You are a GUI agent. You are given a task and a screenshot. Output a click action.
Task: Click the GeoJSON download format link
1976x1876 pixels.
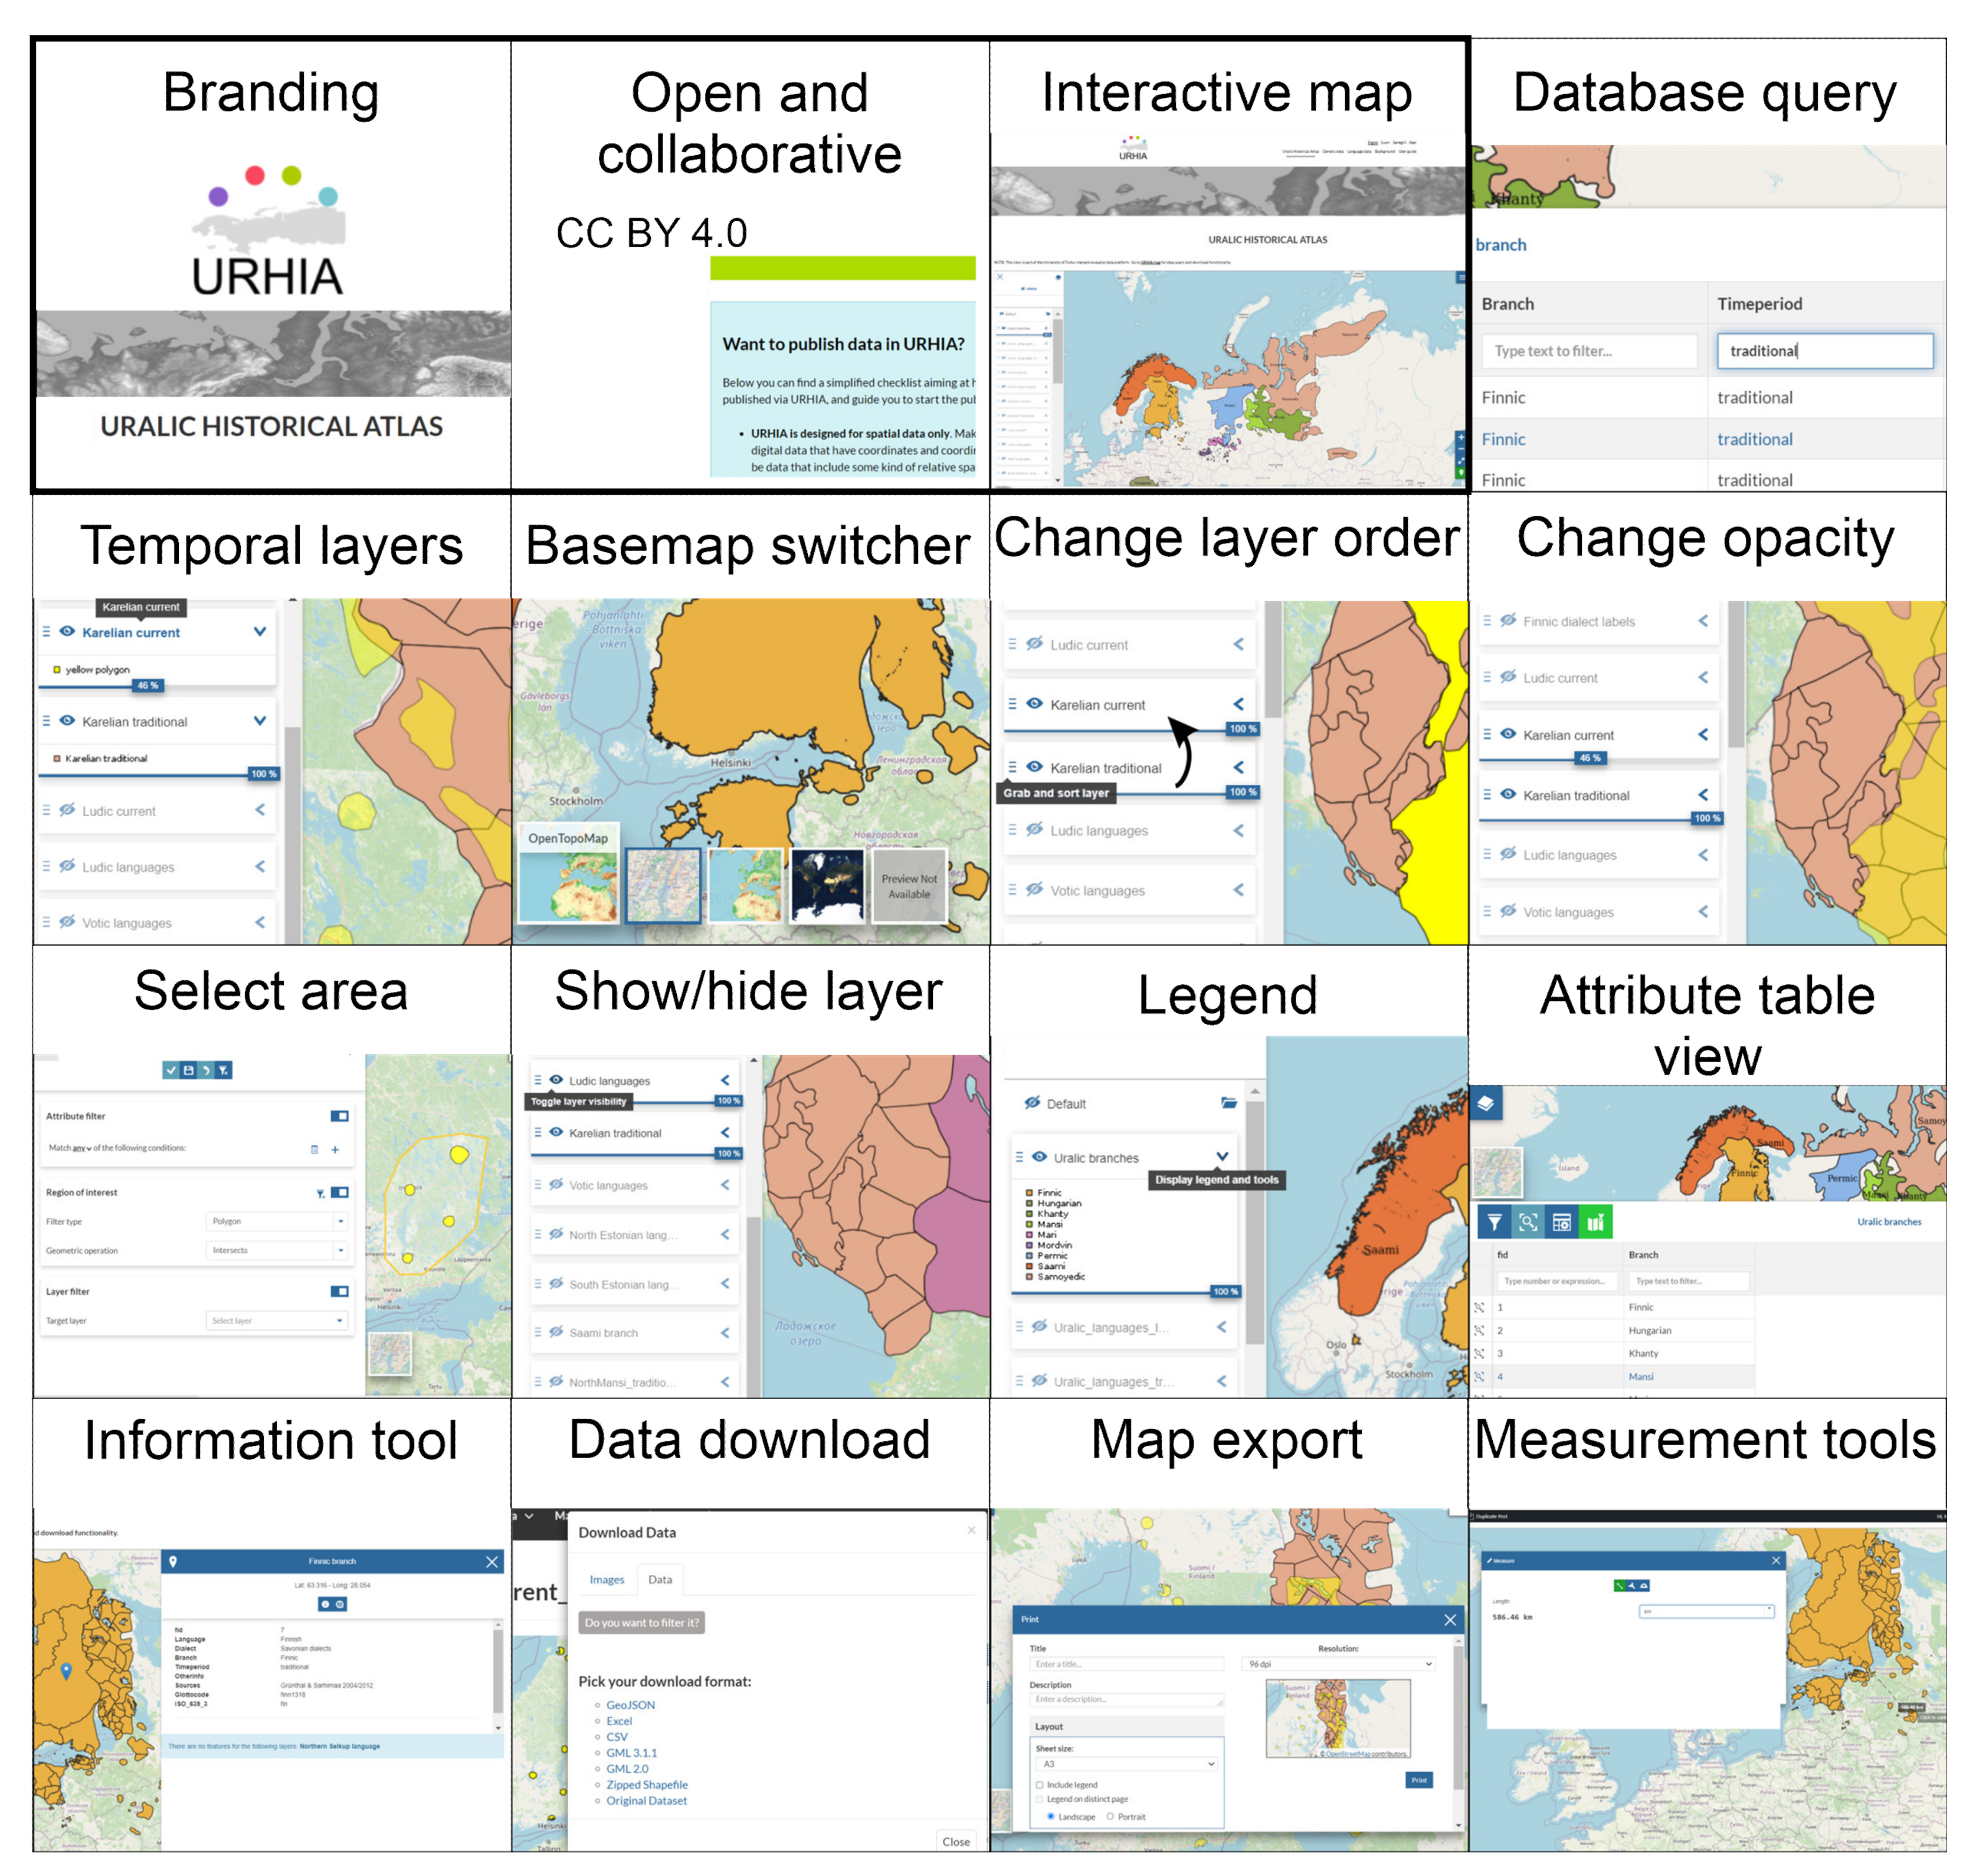(630, 1705)
